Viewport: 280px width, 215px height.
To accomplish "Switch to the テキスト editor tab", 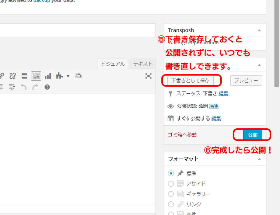I will click(x=143, y=64).
